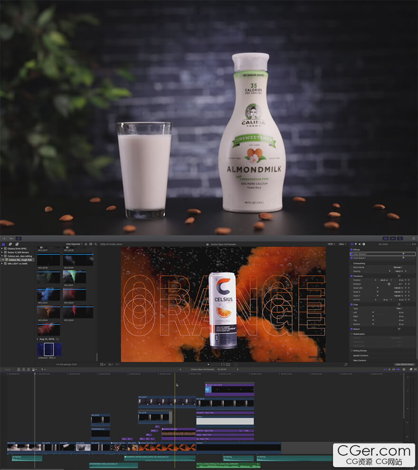Viewport: 418px width, 470px height.
Task: Open the Tools selection arrow menu
Action: click(x=43, y=370)
